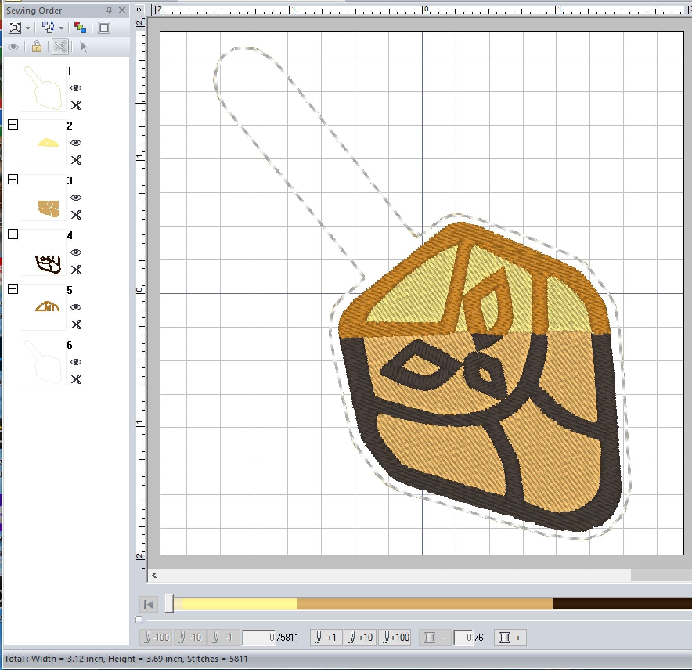The width and height of the screenshot is (692, 670).
Task: Hide sewing step 1 with eye icon
Action: click(x=76, y=88)
